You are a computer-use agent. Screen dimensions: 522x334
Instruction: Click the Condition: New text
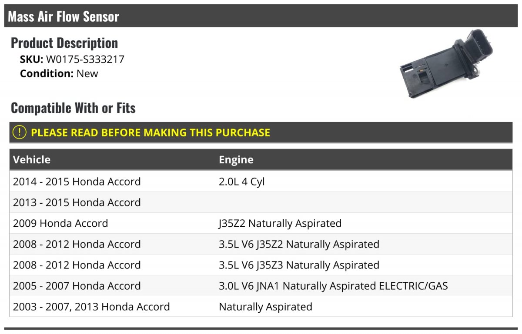pyautogui.click(x=59, y=73)
